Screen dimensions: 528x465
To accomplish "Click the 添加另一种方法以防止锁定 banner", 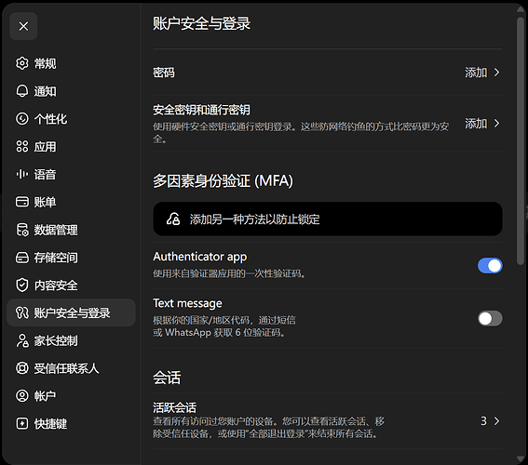I will pos(328,219).
